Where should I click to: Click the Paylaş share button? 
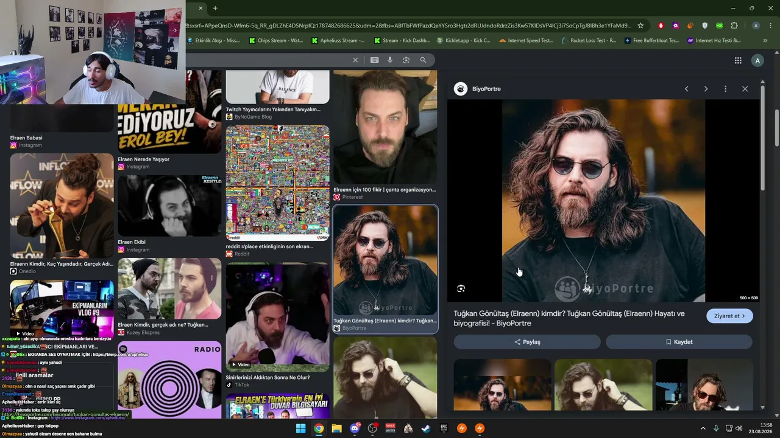click(x=528, y=342)
